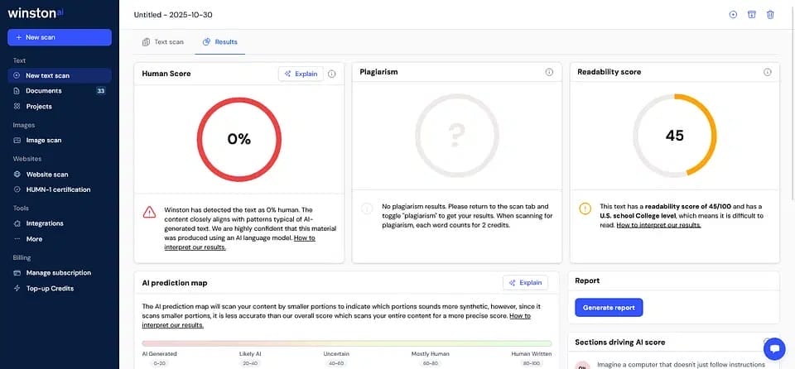The image size is (795, 369).
Task: Open Image scan from the sidebar
Action: (43, 141)
